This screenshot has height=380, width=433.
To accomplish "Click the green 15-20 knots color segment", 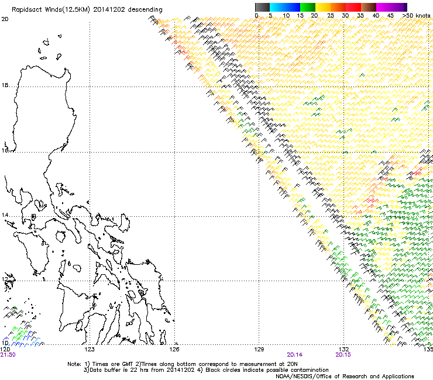I will click(x=308, y=7).
